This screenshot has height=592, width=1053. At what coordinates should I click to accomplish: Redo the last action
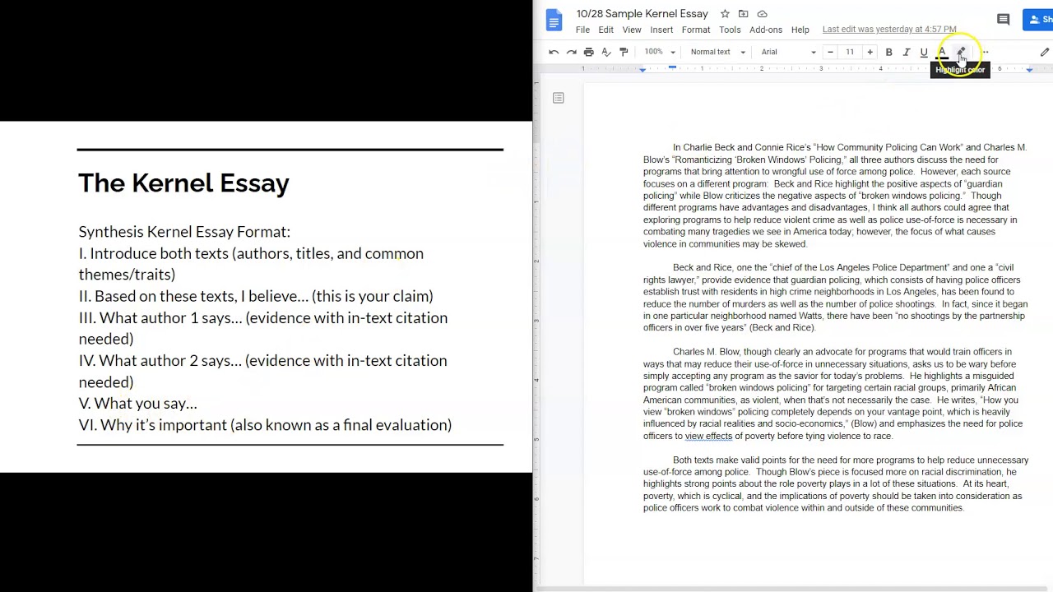[x=571, y=52]
